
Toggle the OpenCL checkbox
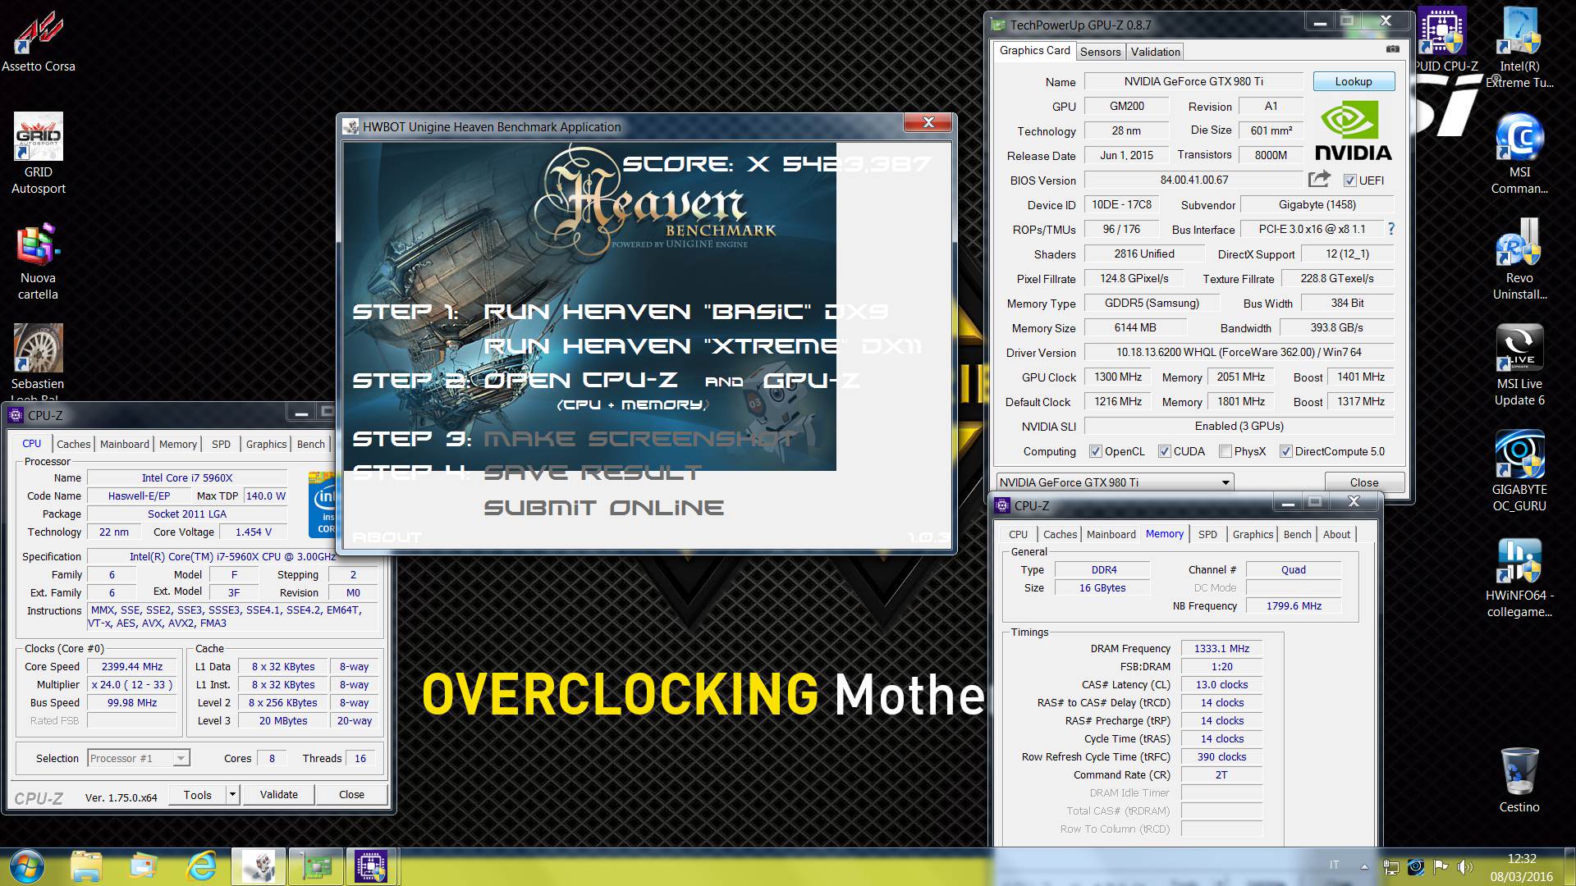tap(1095, 451)
